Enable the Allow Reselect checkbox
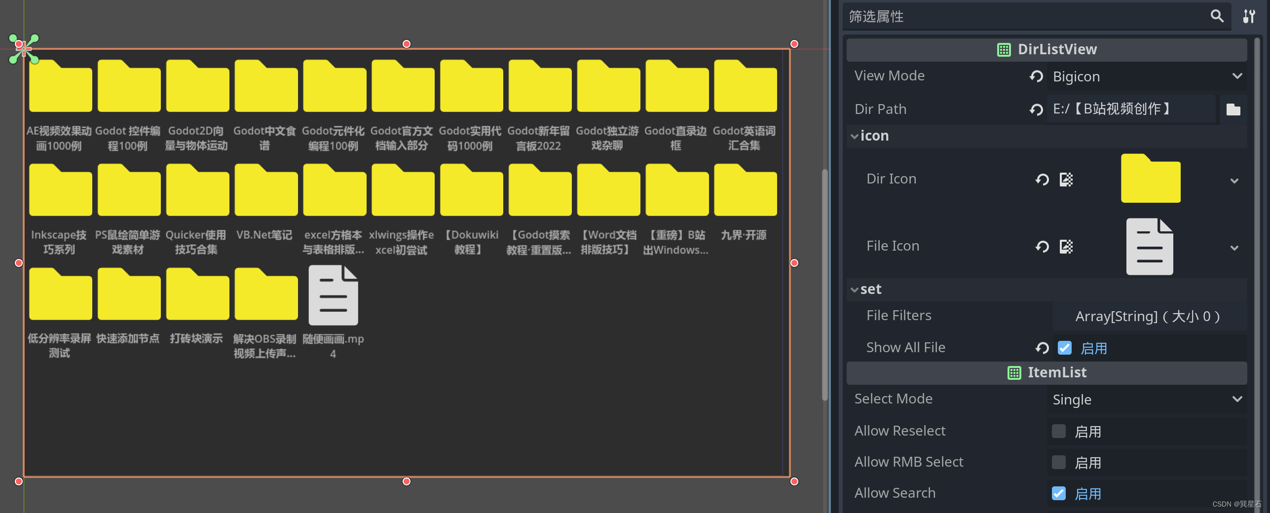 tap(1058, 431)
